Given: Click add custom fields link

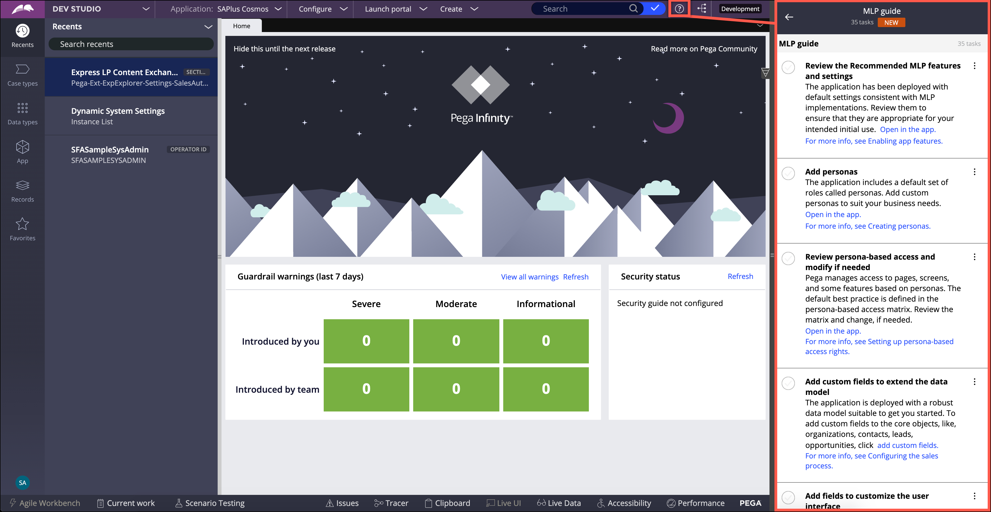Looking at the screenshot, I should [x=908, y=445].
